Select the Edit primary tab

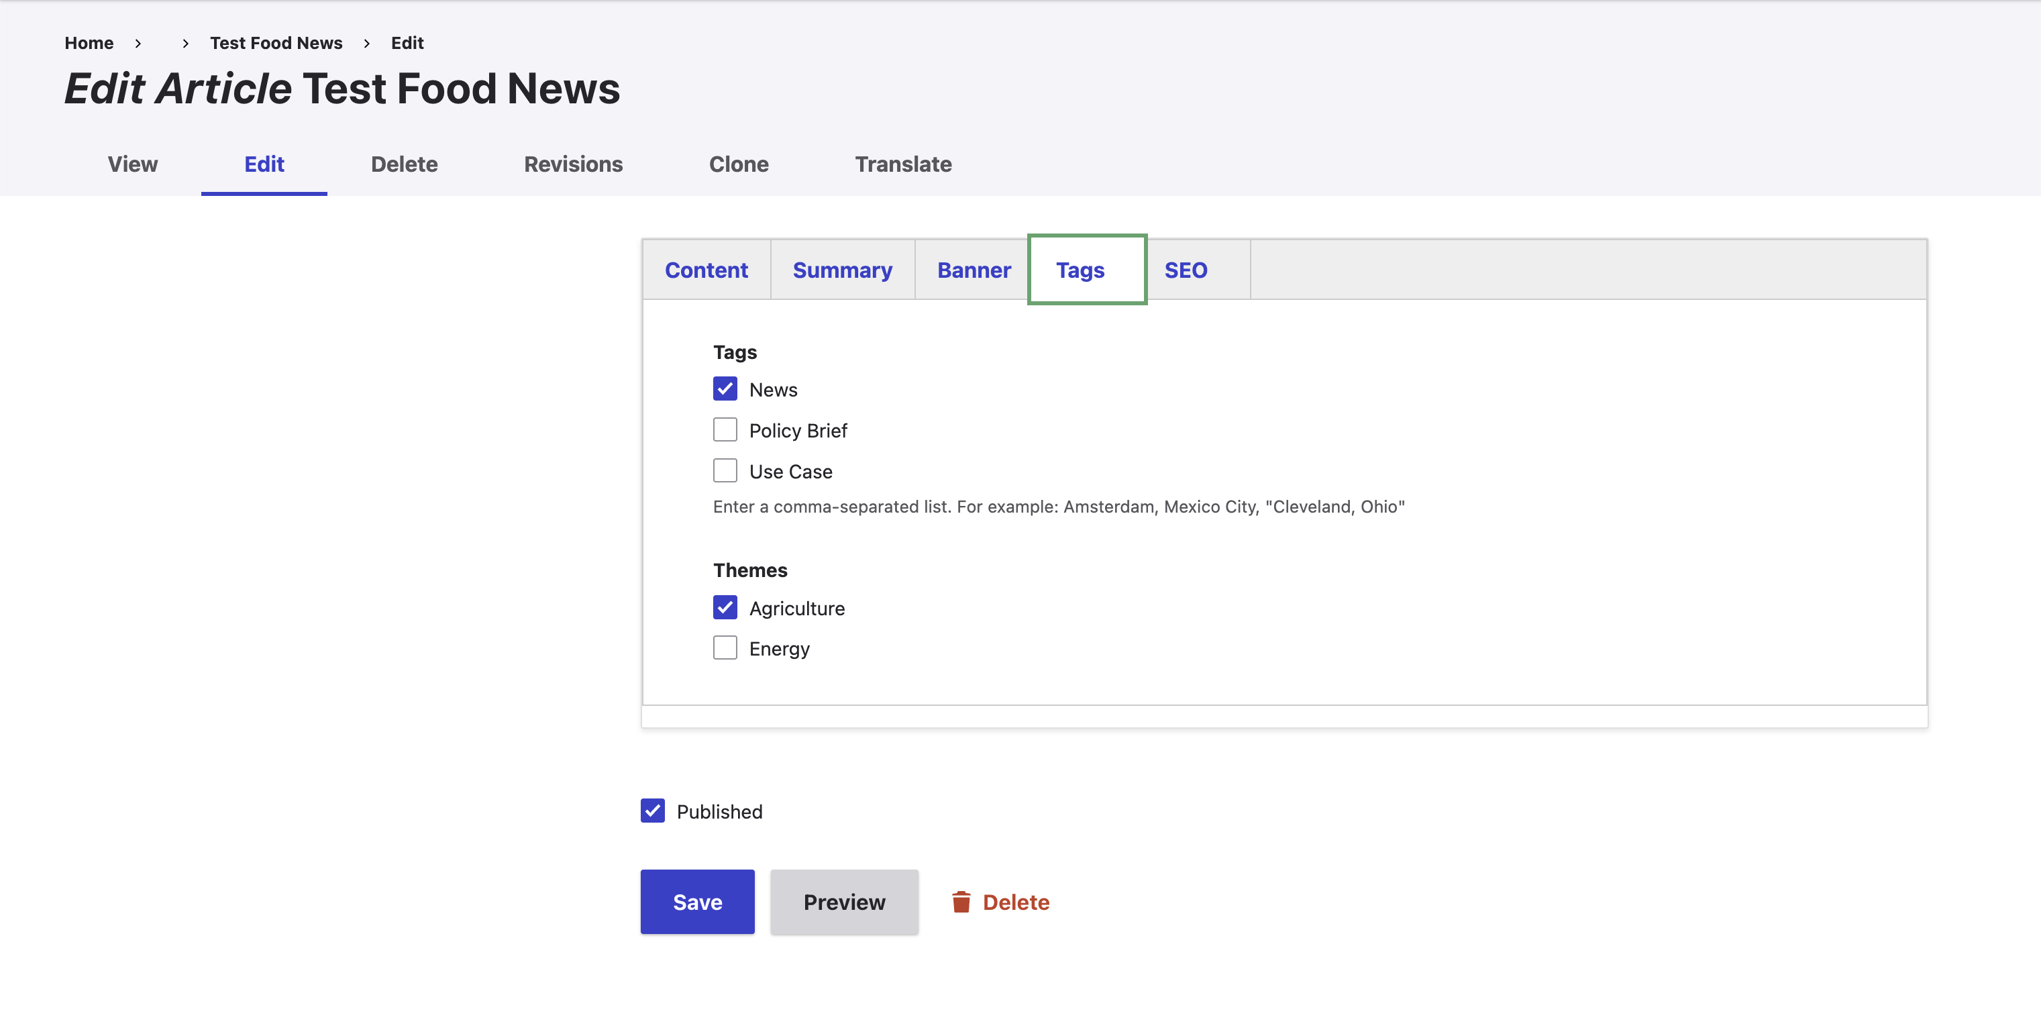(x=264, y=164)
